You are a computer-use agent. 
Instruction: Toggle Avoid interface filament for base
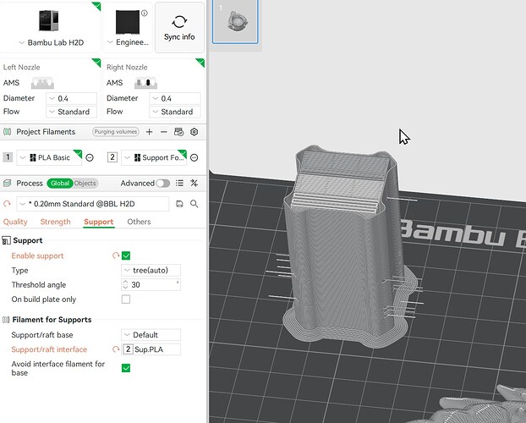click(126, 368)
